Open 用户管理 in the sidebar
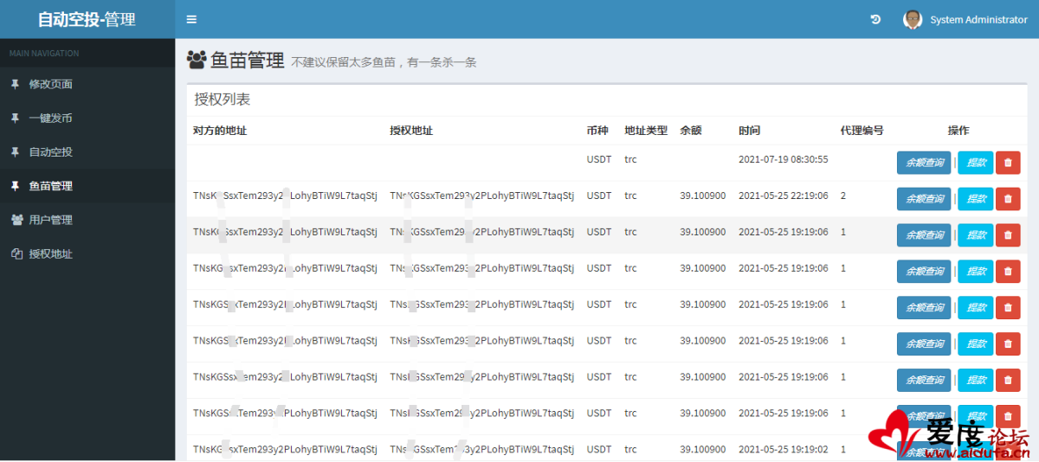 coord(87,220)
